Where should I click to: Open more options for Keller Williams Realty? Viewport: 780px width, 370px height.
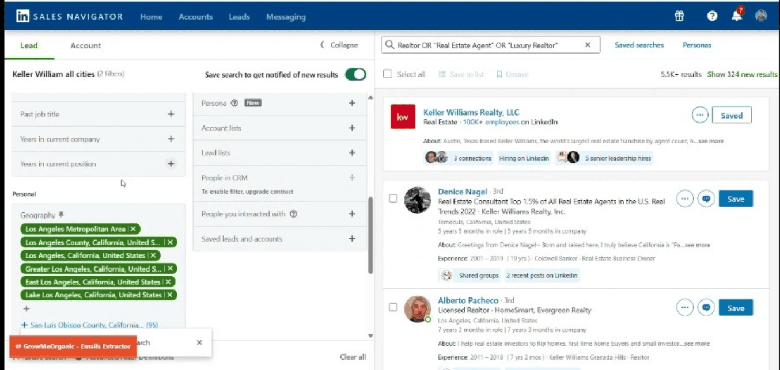tap(700, 115)
